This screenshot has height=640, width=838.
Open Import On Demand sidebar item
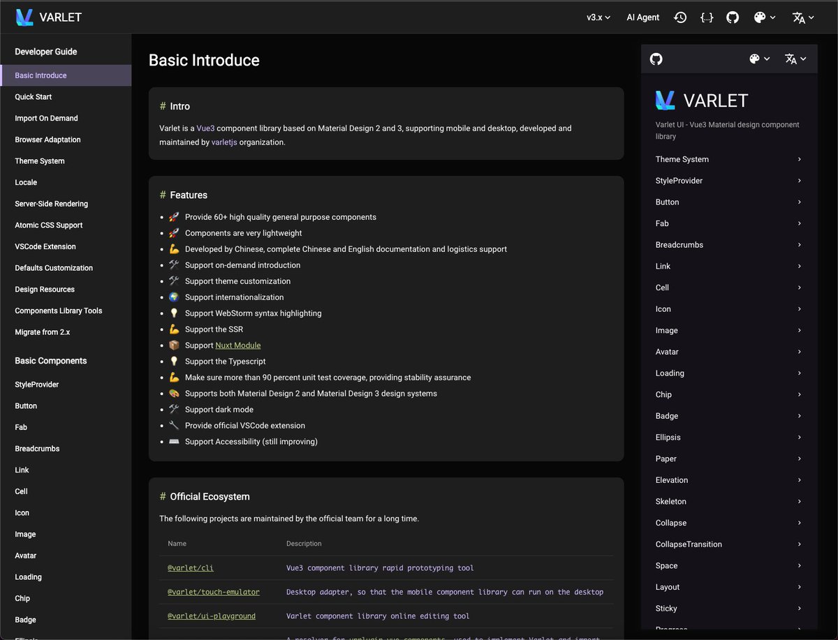tap(66, 118)
